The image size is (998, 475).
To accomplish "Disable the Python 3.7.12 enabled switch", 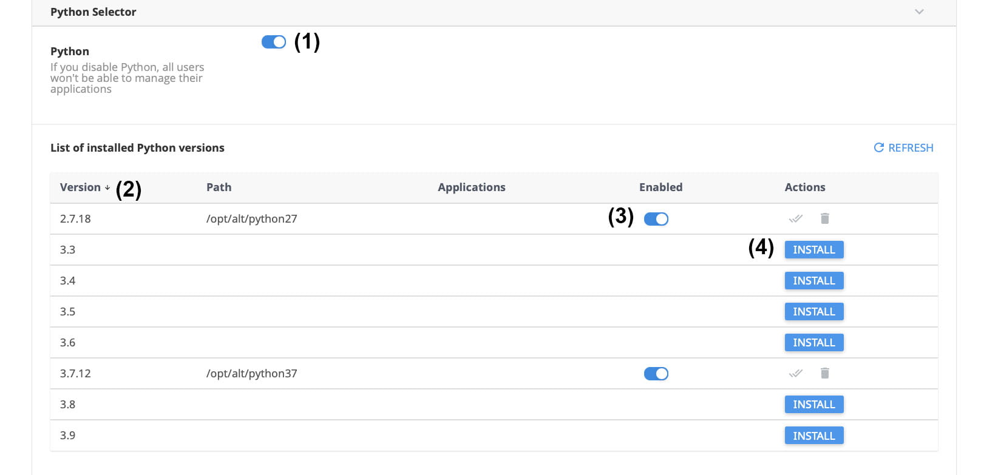I will [656, 374].
